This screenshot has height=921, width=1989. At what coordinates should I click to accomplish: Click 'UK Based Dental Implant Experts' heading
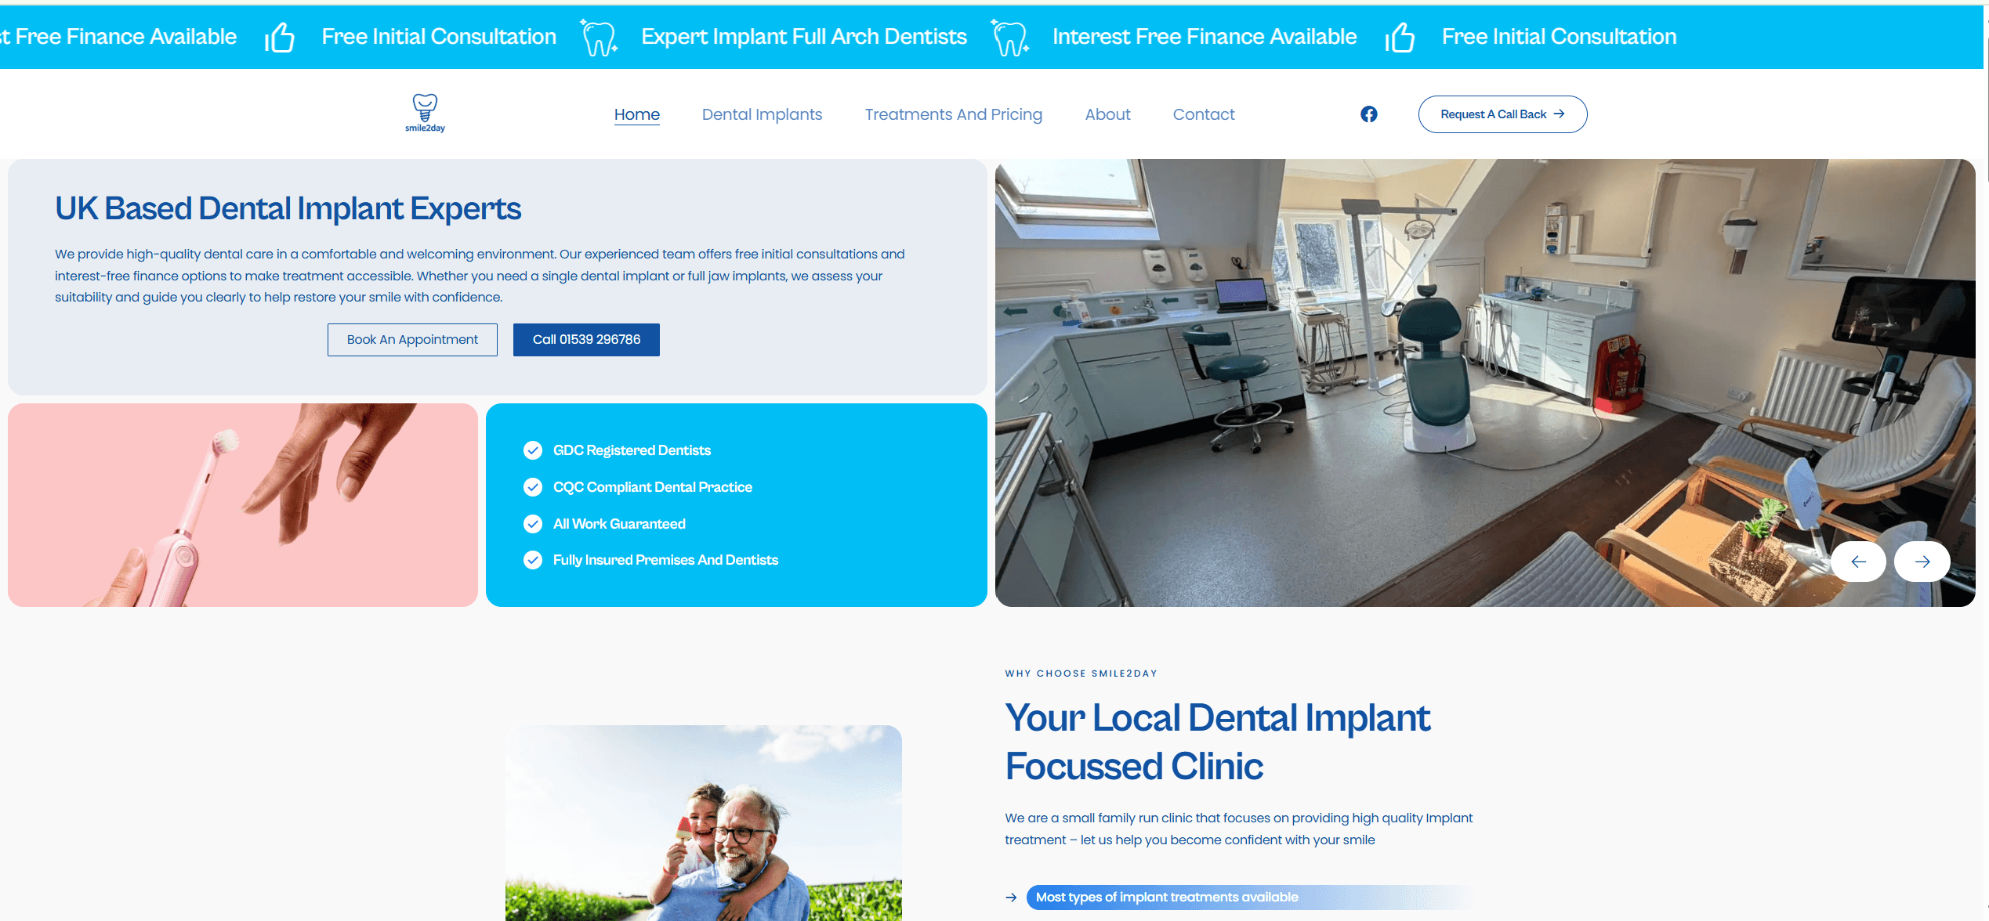[x=288, y=208]
